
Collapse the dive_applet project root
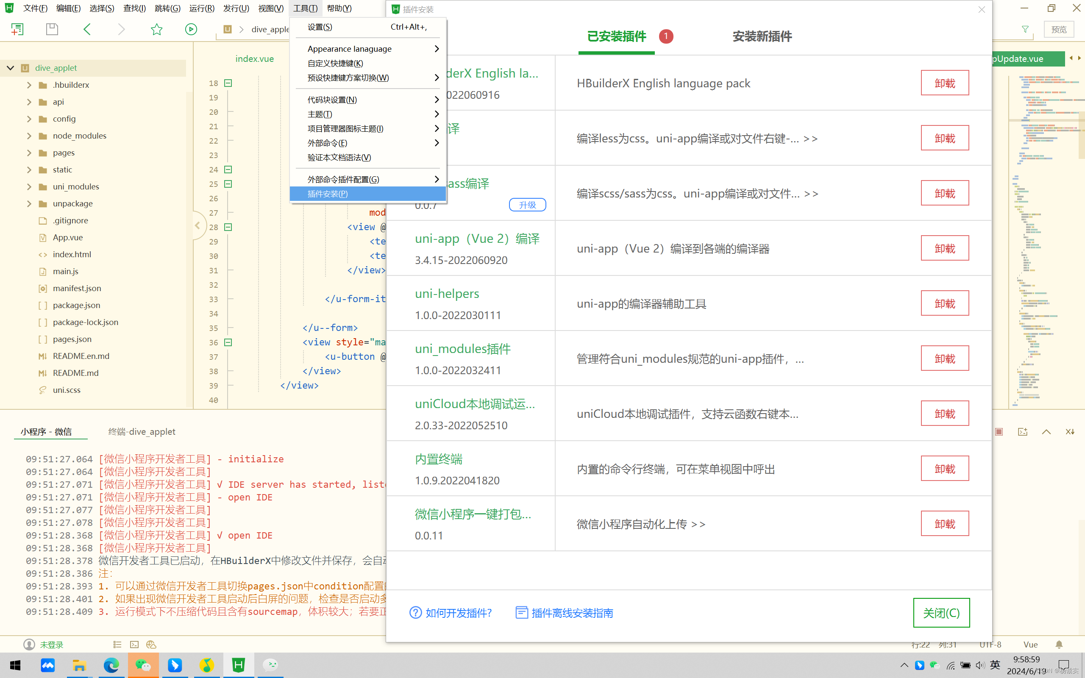10,68
